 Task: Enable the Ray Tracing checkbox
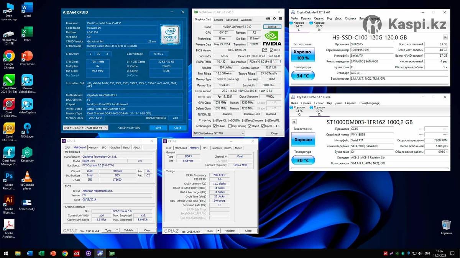pos(230,126)
